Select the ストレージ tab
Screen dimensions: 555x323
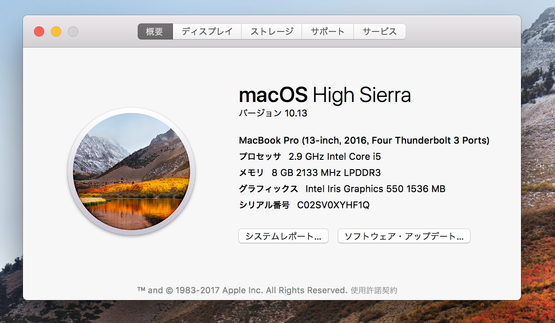272,31
